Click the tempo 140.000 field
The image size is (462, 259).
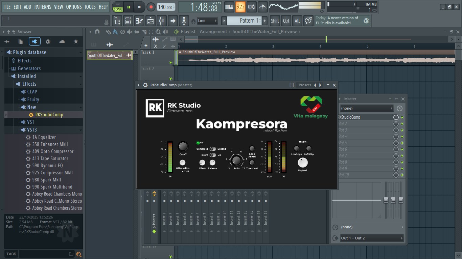166,7
